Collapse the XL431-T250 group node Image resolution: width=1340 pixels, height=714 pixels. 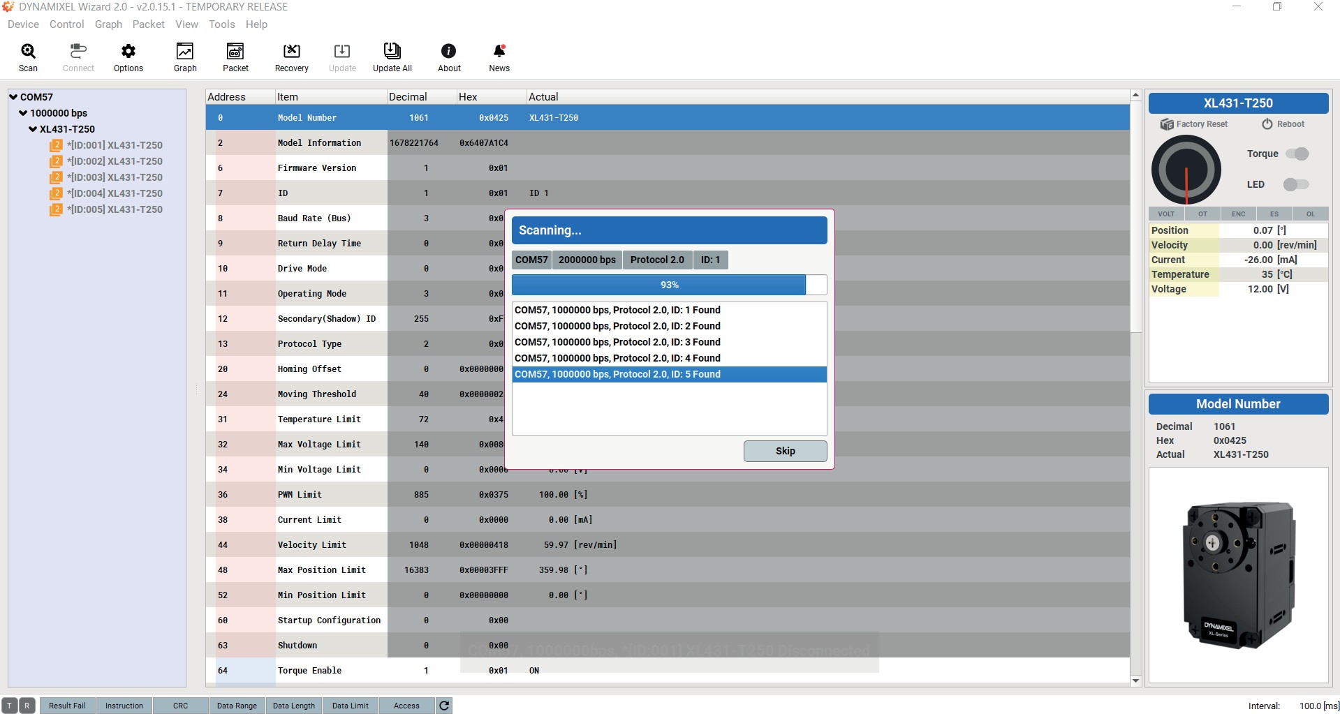point(33,129)
